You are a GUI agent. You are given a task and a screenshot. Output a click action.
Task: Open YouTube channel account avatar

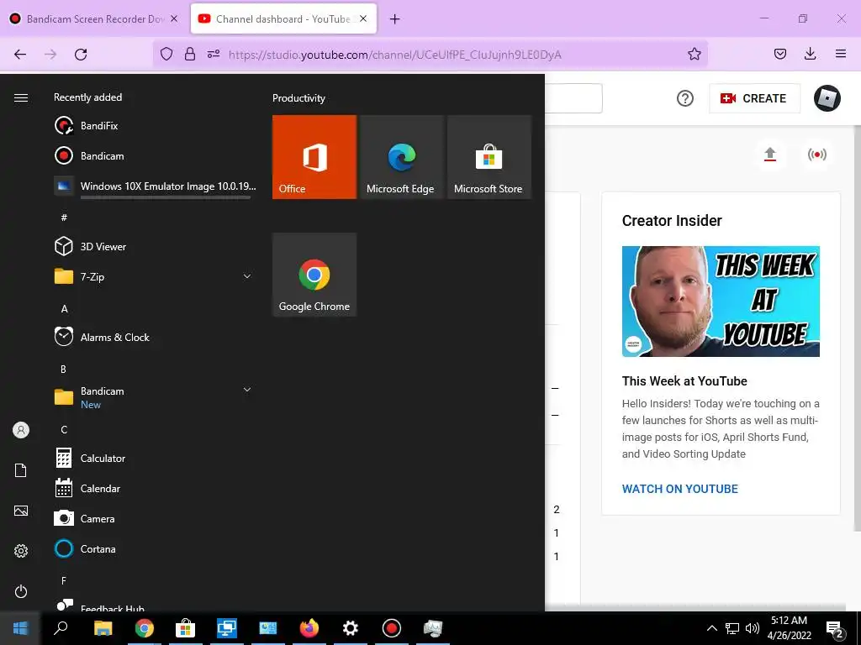[x=827, y=98]
